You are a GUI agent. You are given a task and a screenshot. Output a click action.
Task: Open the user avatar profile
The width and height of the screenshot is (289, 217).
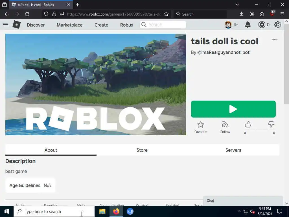pyautogui.click(x=228, y=25)
